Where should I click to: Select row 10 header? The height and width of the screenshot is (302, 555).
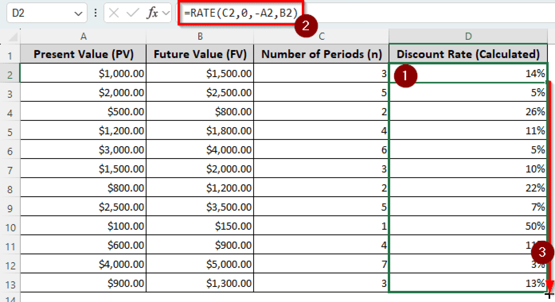pyautogui.click(x=10, y=227)
